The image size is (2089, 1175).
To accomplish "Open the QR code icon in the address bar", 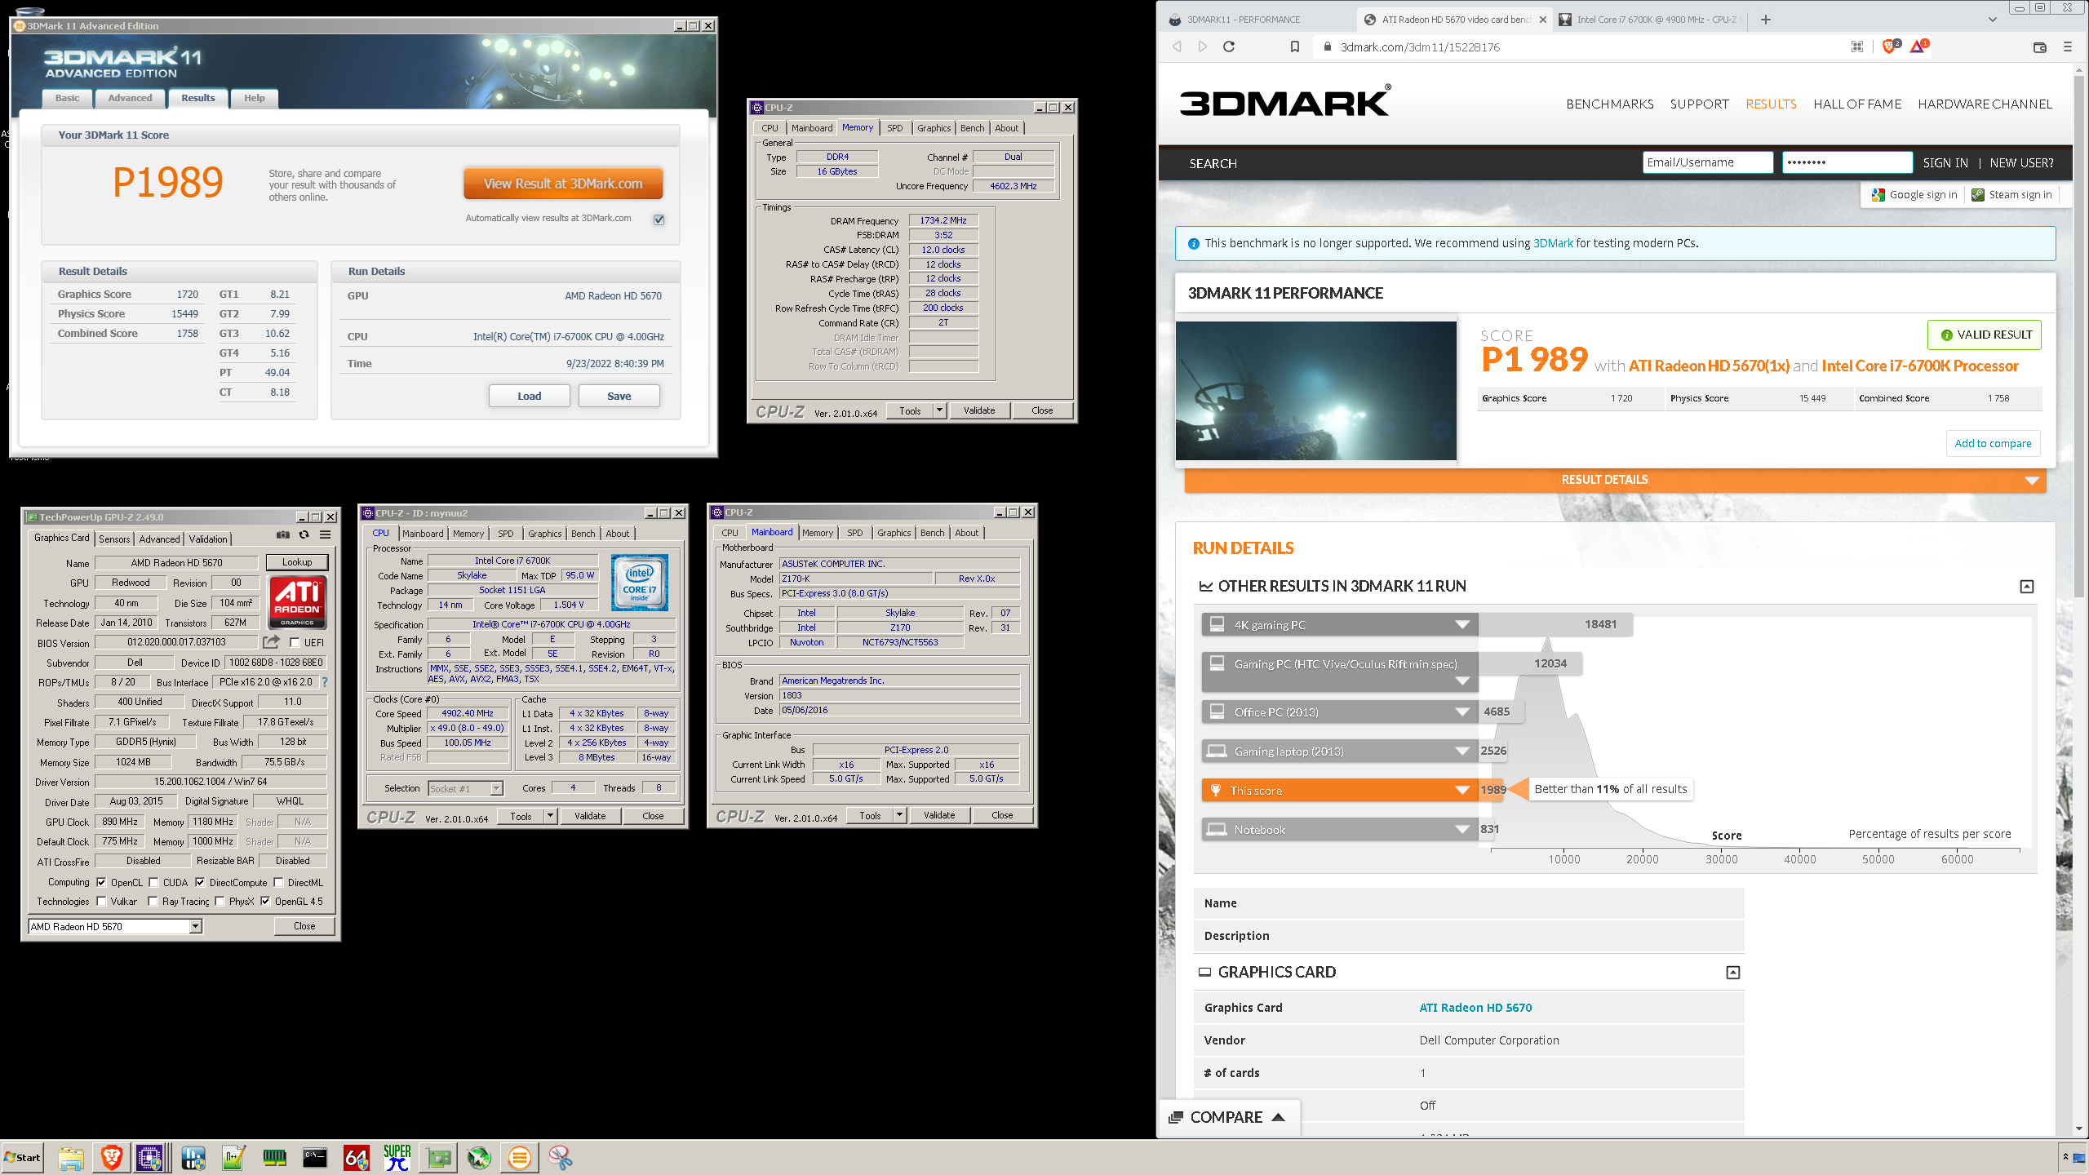I will click(1857, 47).
